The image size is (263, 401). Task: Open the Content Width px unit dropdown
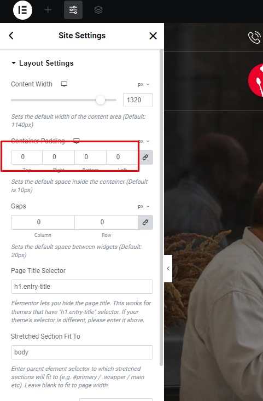(143, 84)
